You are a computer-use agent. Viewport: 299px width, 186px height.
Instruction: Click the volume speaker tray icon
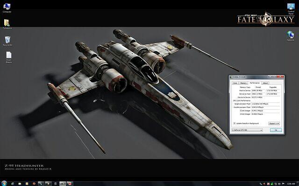click(x=278, y=183)
